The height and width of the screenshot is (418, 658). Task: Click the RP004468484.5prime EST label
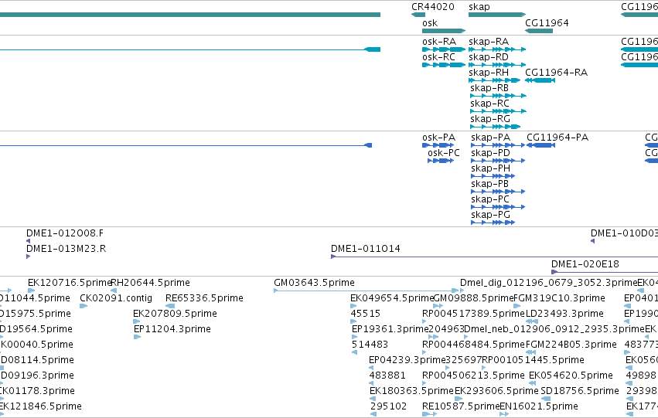(x=473, y=345)
